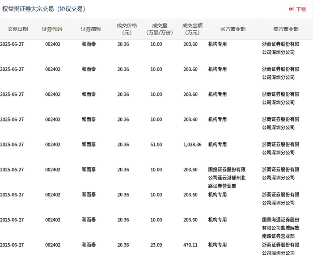Screen dimensions: 313x266
Task: Select the 1,038.36 transaction amount cell
Action: click(x=192, y=145)
